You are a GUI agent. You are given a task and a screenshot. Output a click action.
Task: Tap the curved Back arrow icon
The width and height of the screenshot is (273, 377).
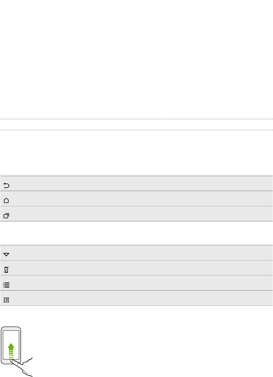[x=6, y=185]
